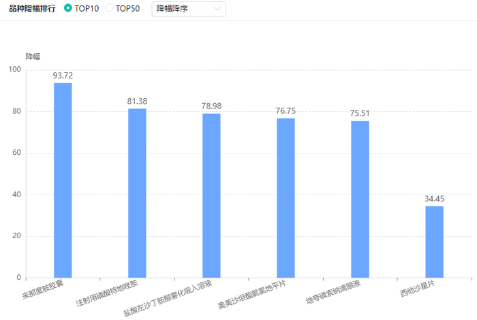Click the 西他沙星片 axis label
This screenshot has height=320, width=477.
pyautogui.click(x=417, y=289)
